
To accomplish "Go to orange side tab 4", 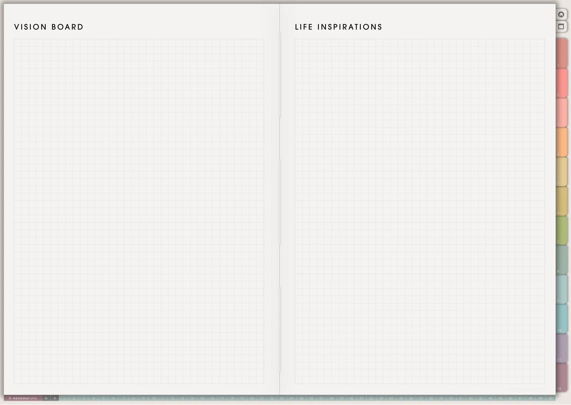I will pyautogui.click(x=561, y=142).
